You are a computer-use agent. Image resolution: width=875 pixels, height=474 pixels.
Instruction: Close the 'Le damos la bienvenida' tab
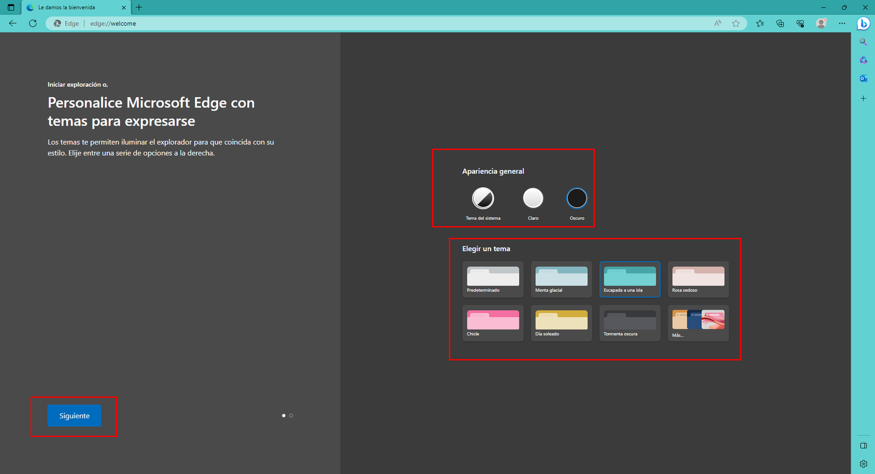click(x=124, y=8)
